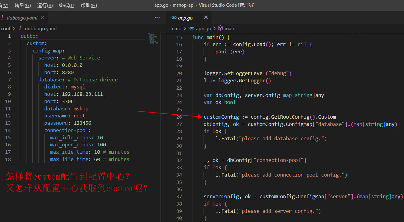Click the YAML icon in dubbogo.yaml tab
The width and height of the screenshot is (404, 222).
(2, 18)
